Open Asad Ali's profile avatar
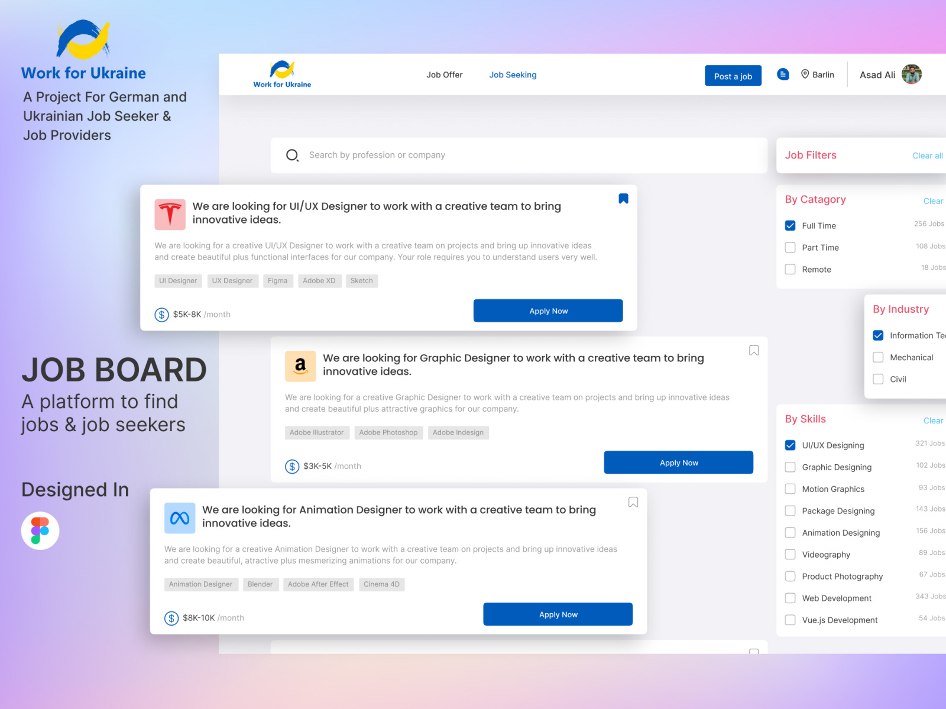Image resolution: width=946 pixels, height=709 pixels. (912, 75)
